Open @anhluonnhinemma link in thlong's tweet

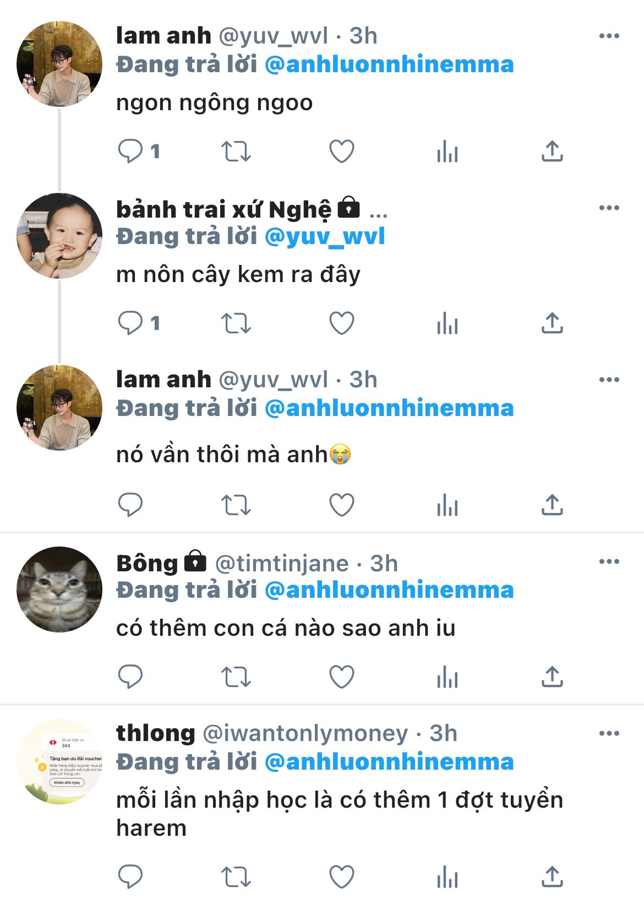389,762
